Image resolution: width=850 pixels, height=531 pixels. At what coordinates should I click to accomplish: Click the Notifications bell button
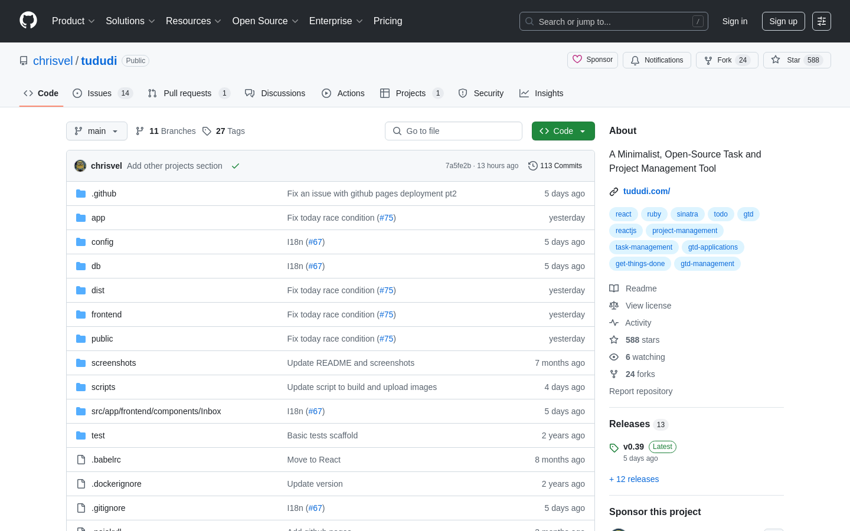click(657, 60)
